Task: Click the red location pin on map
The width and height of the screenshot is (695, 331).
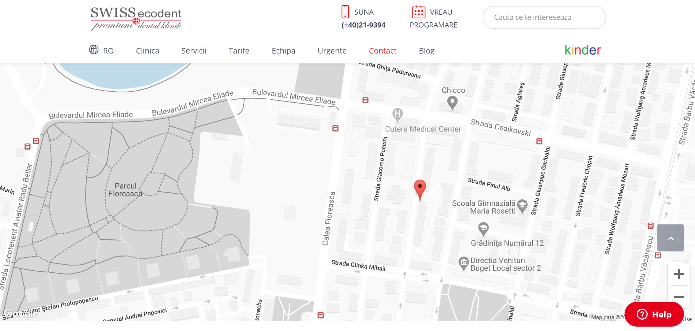Action: 420,190
